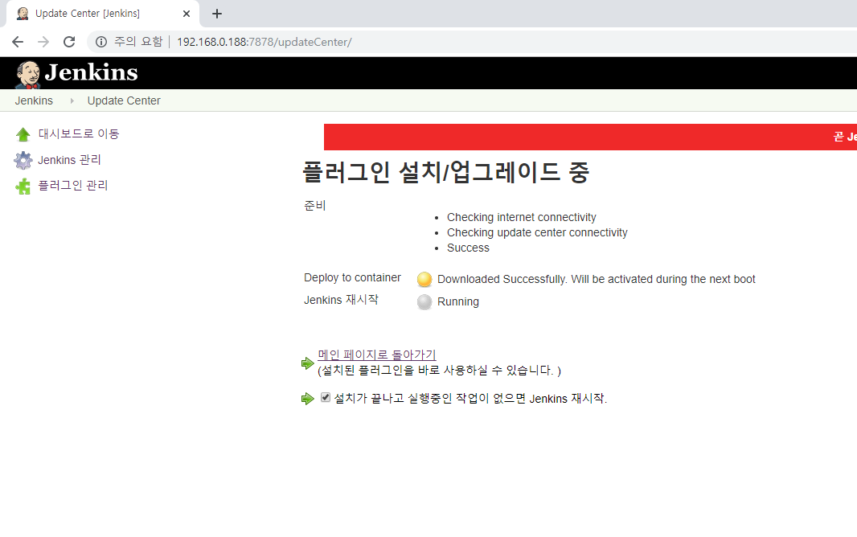Open the Jenkins 관리 link

(69, 160)
